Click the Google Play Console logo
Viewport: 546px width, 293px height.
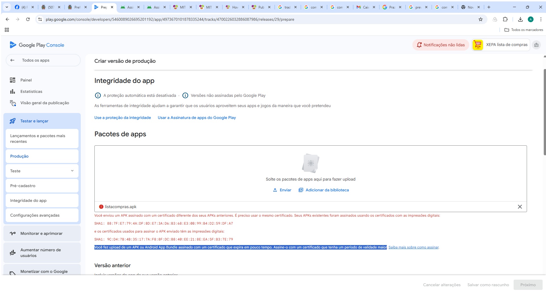tap(37, 45)
